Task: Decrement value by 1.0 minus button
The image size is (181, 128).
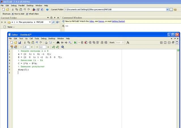Action: tap(21, 47)
